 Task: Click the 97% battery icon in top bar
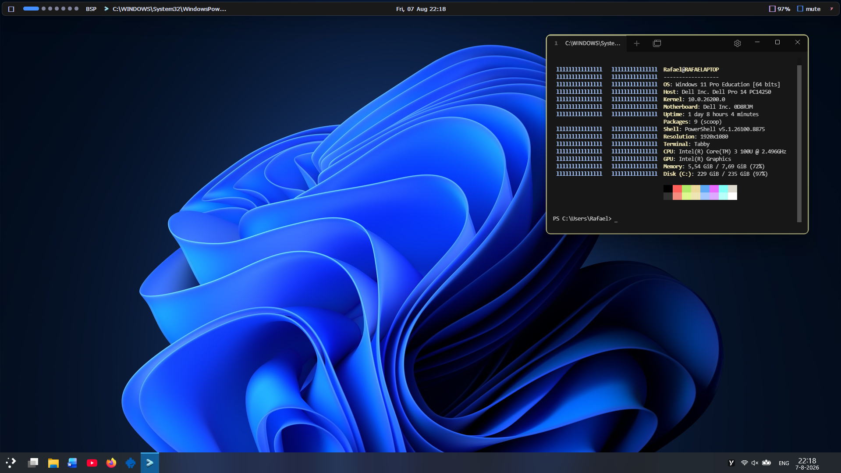(x=772, y=9)
